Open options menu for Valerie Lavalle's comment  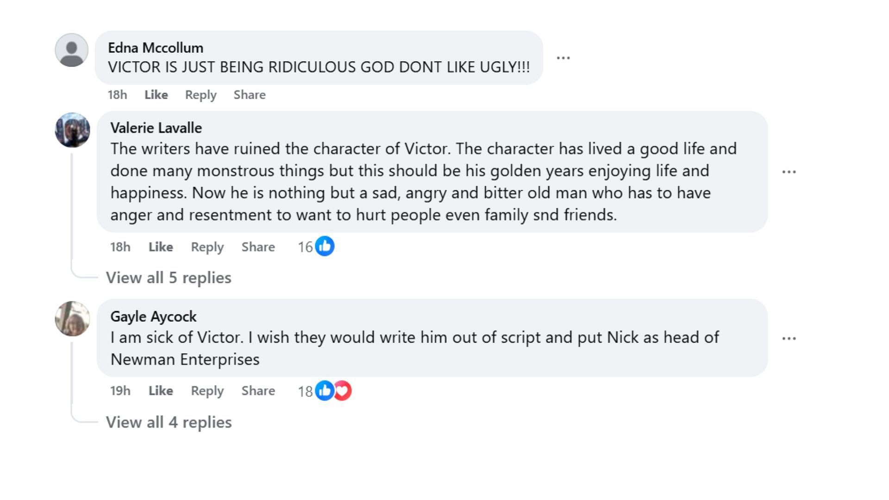(x=789, y=172)
